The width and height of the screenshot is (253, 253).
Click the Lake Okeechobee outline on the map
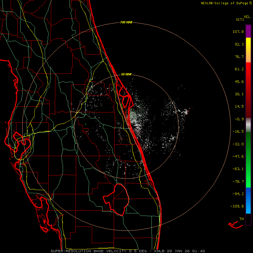point(116,199)
